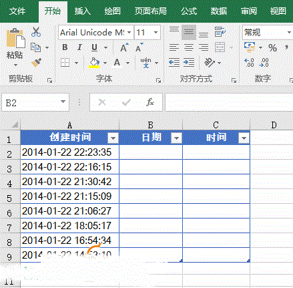This screenshot has height=288, width=293.
Task: Open the 时间 filter dropdown
Action: [x=244, y=138]
